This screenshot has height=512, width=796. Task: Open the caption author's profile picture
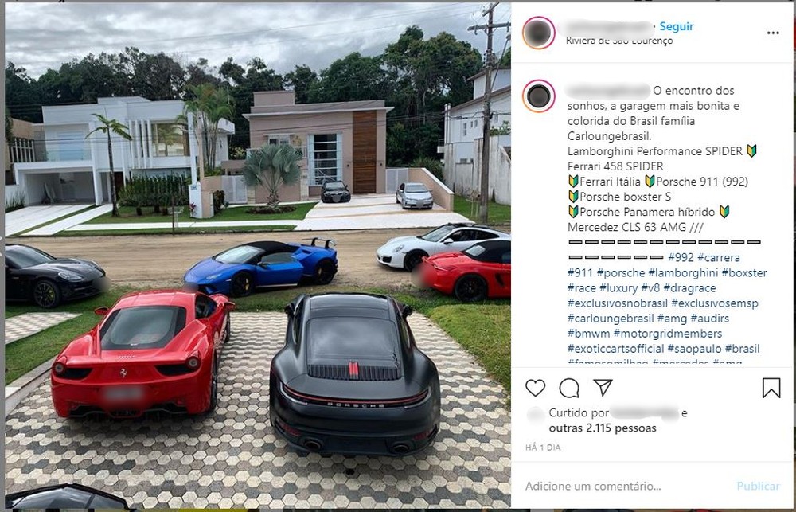pos(539,96)
